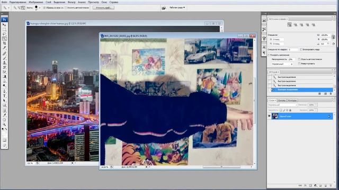
Task: Select the Dodge tool
Action: [4, 86]
